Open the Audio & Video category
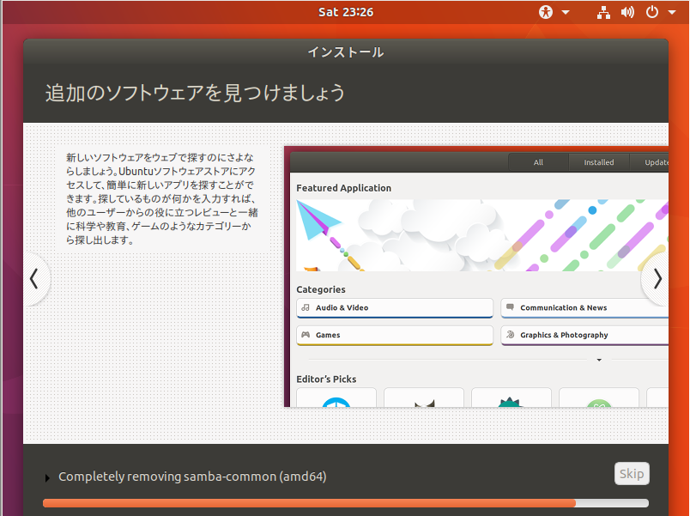Screen dimensions: 690x516 395,307
